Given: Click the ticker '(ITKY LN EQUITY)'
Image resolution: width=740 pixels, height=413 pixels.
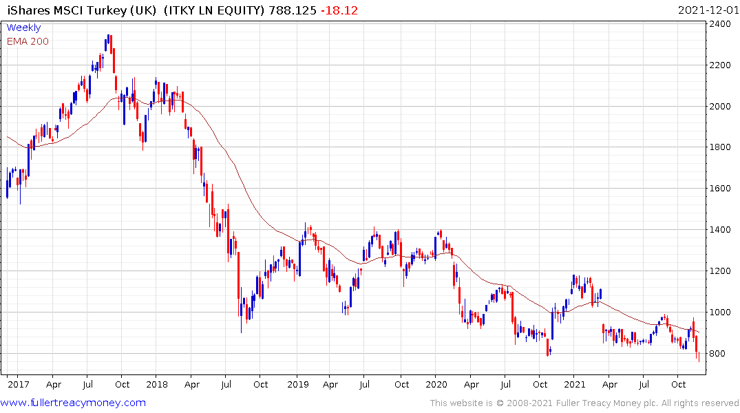Looking at the screenshot, I should click(x=214, y=10).
